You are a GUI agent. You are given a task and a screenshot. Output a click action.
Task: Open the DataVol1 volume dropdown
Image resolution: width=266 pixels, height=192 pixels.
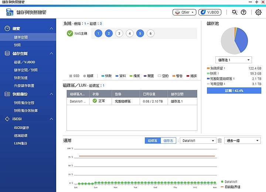click(x=198, y=140)
